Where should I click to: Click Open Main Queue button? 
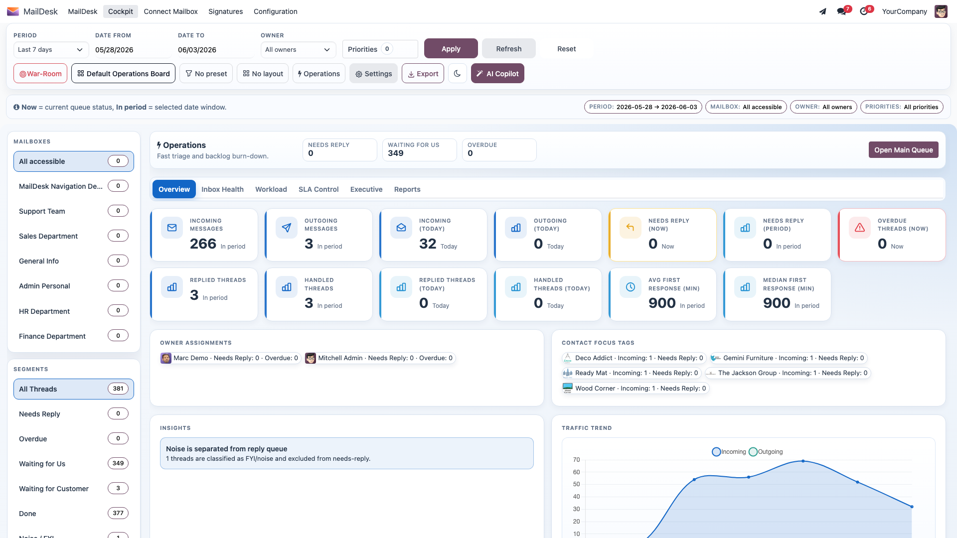[x=903, y=150]
